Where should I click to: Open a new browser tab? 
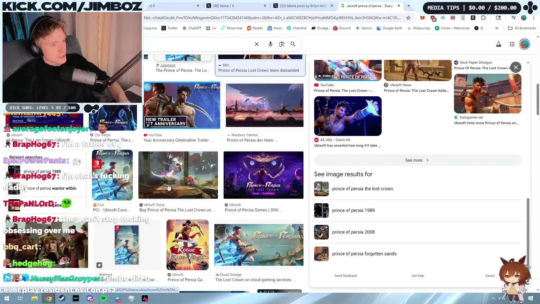pyautogui.click(x=408, y=6)
